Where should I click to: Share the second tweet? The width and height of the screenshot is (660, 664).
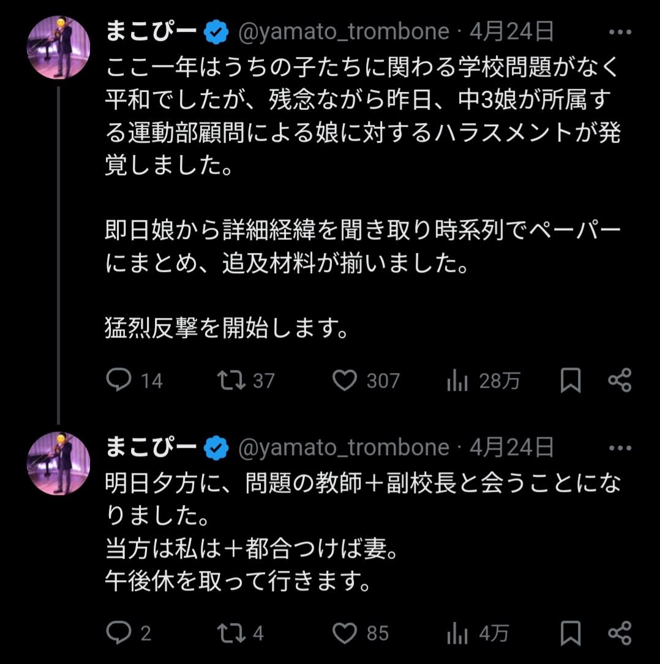pos(620,632)
